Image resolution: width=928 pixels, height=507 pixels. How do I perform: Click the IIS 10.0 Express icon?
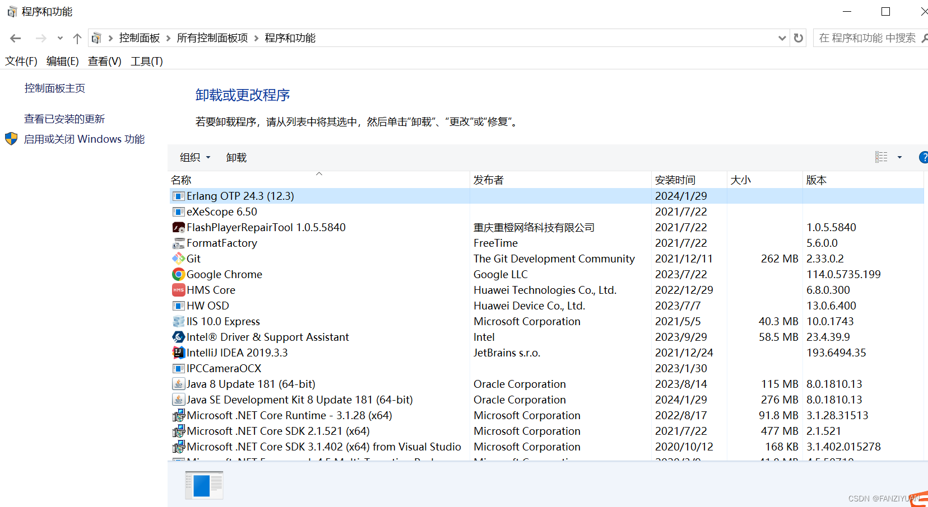179,321
